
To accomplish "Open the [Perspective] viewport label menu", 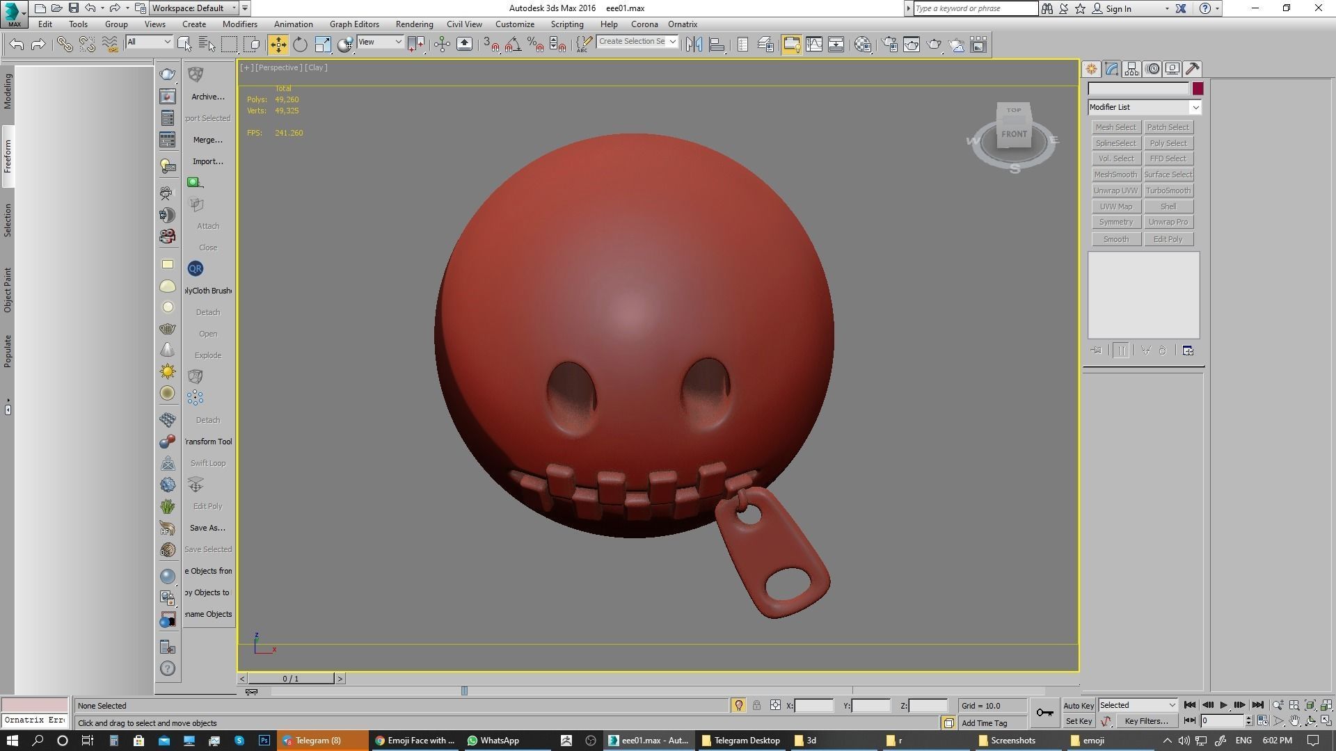I will point(278,67).
